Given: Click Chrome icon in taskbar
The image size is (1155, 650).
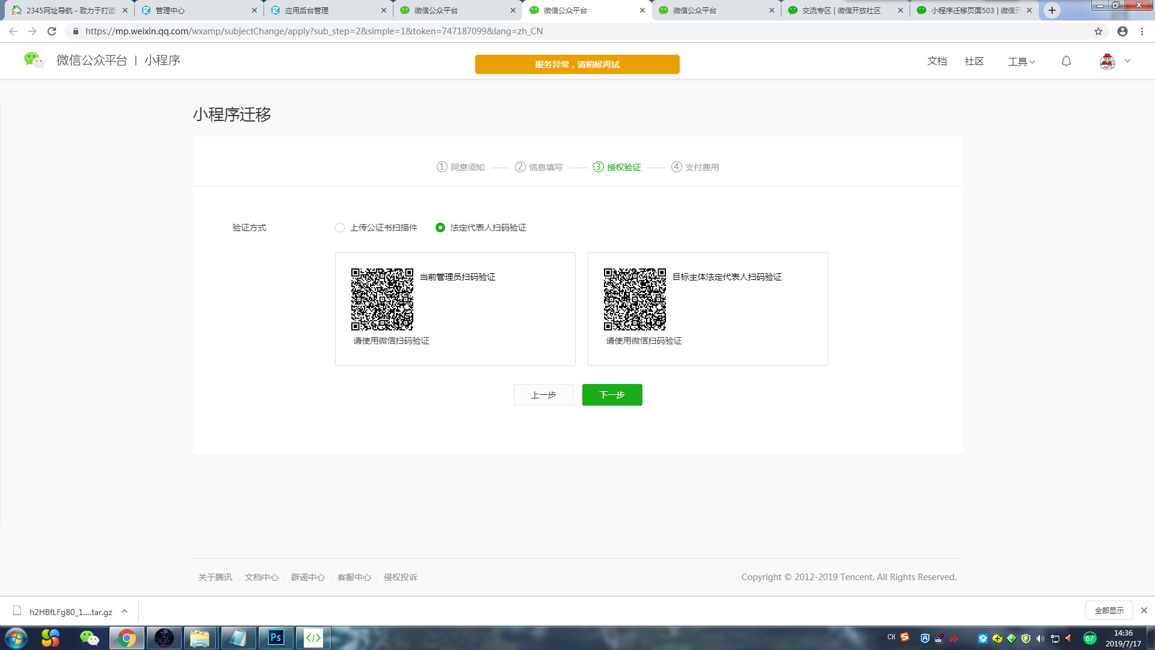Looking at the screenshot, I should point(126,638).
